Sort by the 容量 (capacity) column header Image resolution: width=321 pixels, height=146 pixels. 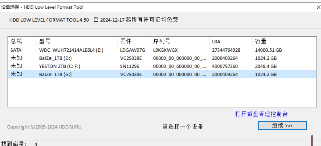[x=261, y=42]
